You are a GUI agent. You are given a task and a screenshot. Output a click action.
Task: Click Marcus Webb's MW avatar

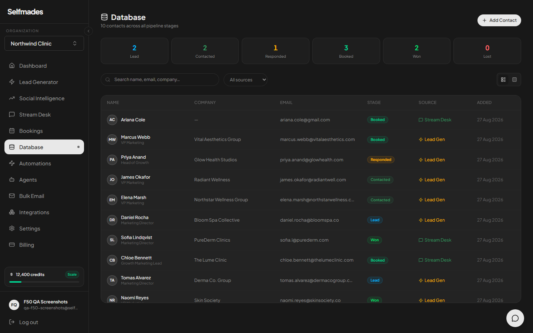(112, 139)
